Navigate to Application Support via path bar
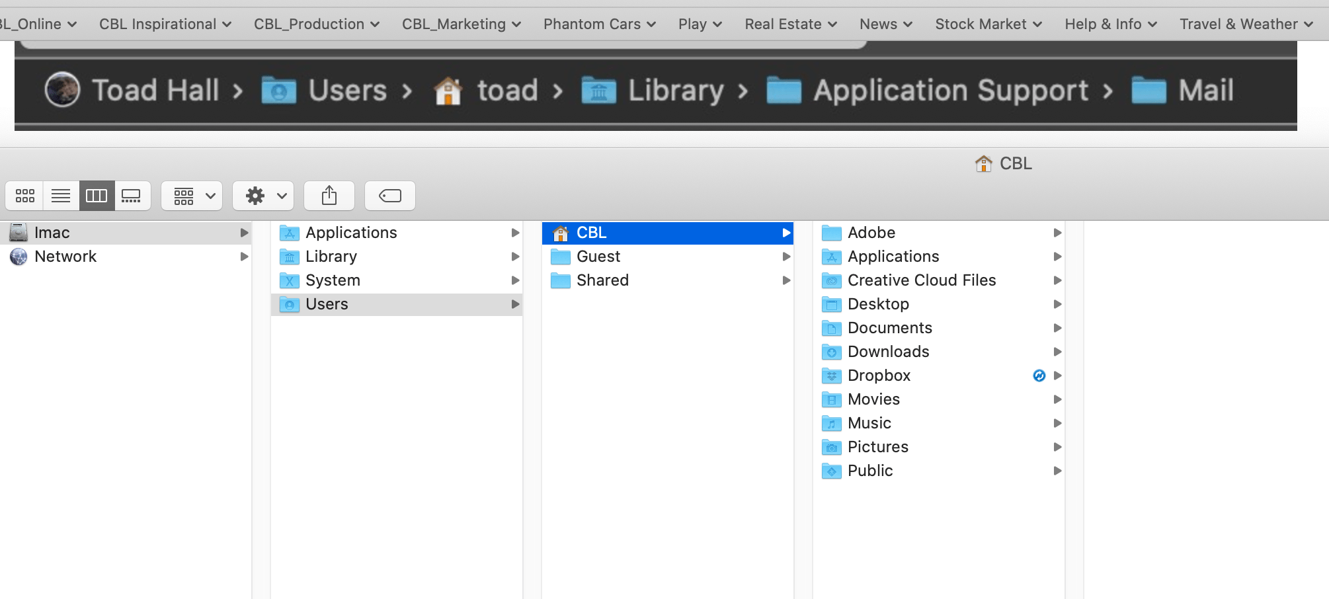1329x599 pixels. tap(949, 90)
